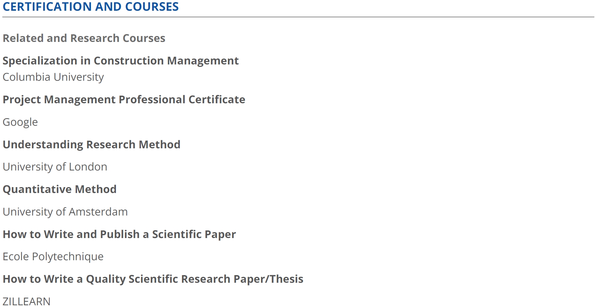The image size is (596, 307).
Task: Click the ZILLEARN provider name
Action: click(x=26, y=301)
